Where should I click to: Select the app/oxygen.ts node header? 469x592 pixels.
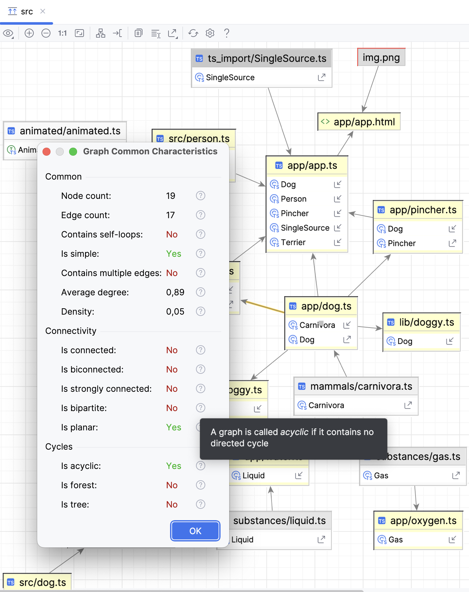(x=418, y=520)
